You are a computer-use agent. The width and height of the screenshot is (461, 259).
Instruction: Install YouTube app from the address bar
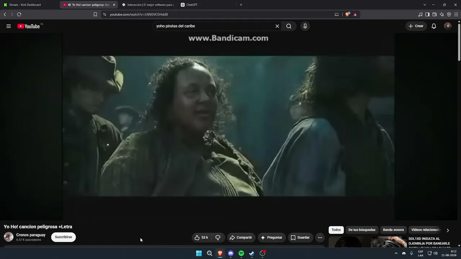coord(337,14)
